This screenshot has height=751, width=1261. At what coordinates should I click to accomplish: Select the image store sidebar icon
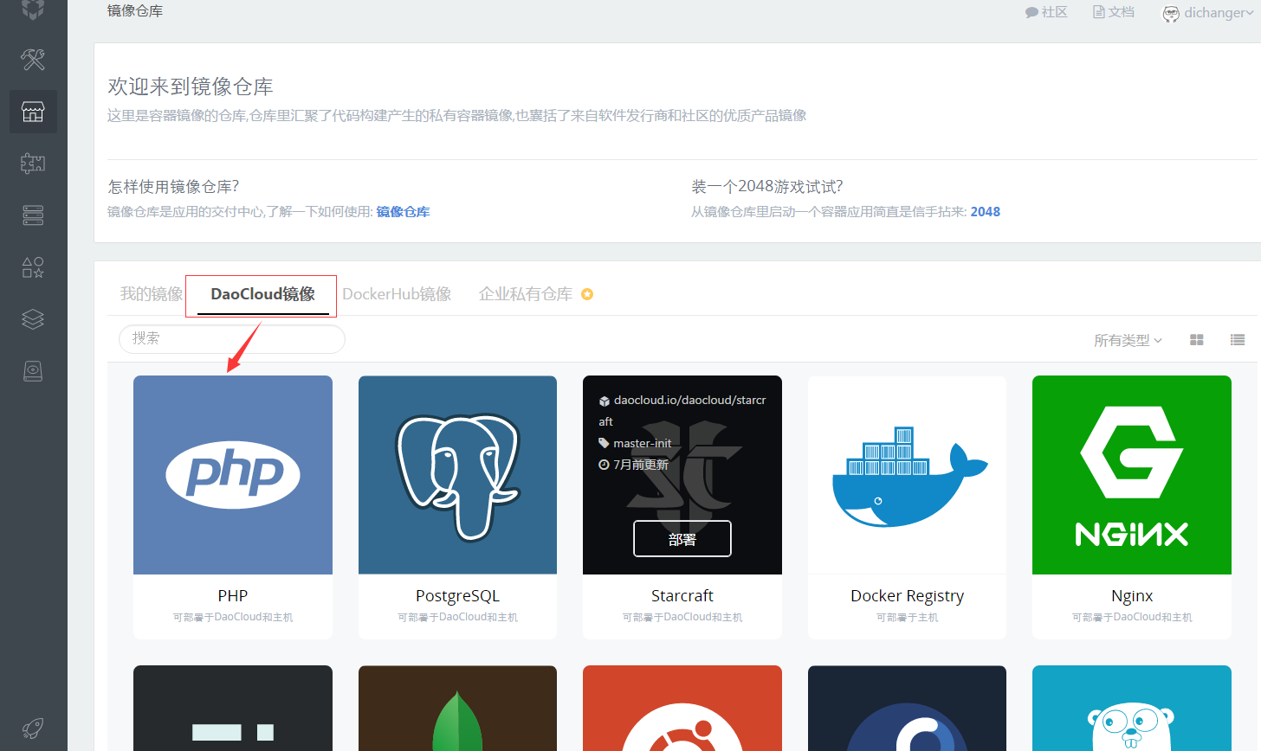click(33, 112)
